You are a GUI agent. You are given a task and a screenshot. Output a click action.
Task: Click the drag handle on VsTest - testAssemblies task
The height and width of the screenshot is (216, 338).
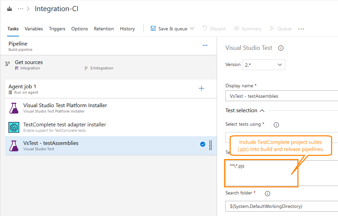[x=210, y=146]
